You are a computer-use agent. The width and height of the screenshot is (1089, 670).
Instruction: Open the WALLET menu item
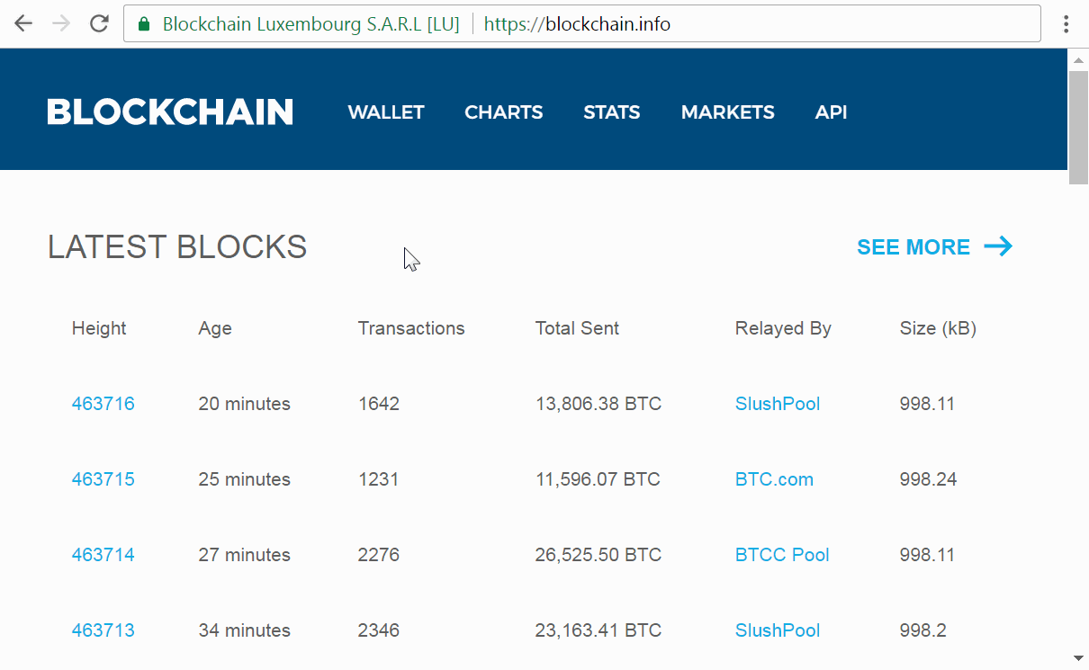tap(386, 112)
